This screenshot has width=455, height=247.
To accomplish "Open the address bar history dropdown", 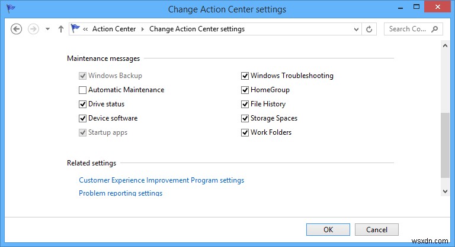I will click(356, 29).
